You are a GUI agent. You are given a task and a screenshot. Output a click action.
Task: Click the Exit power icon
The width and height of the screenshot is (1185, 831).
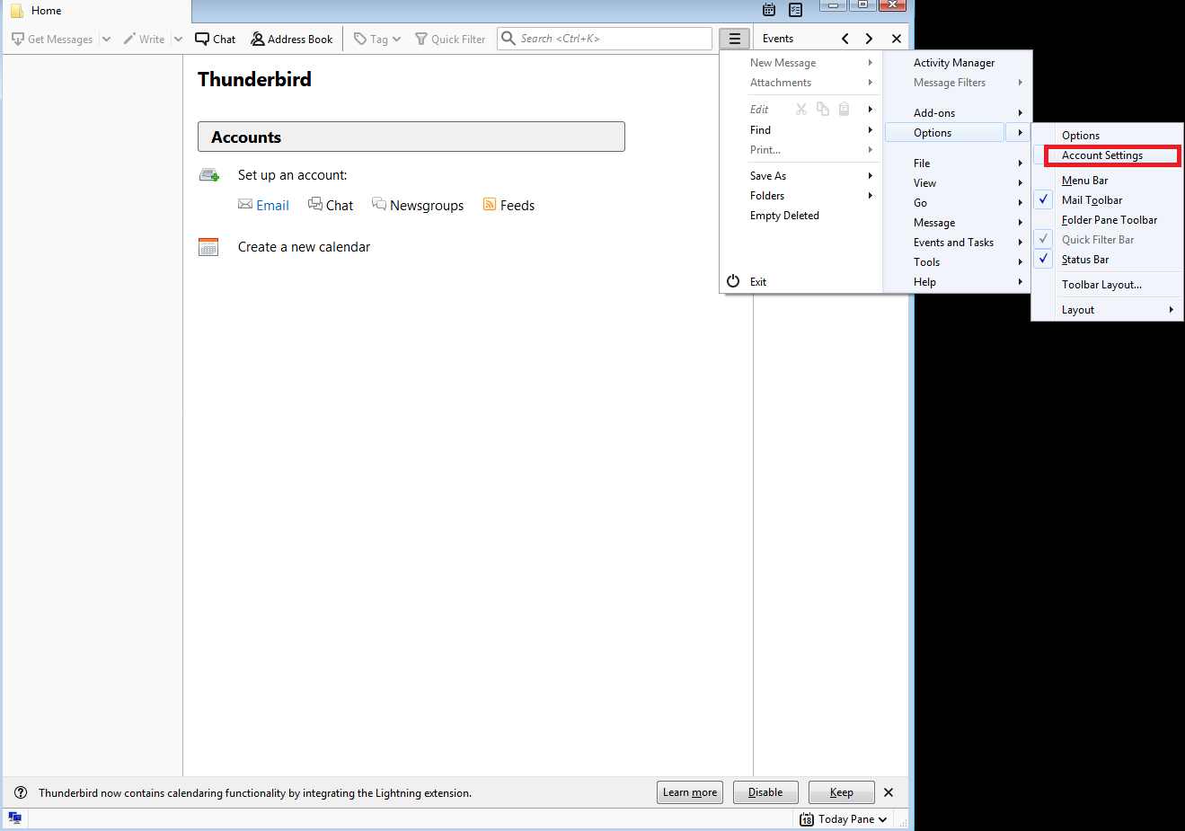(733, 281)
